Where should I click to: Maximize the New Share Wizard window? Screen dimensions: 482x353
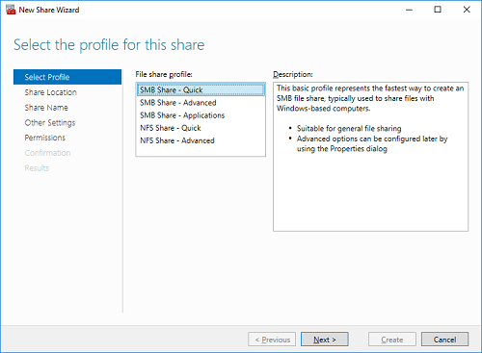438,10
